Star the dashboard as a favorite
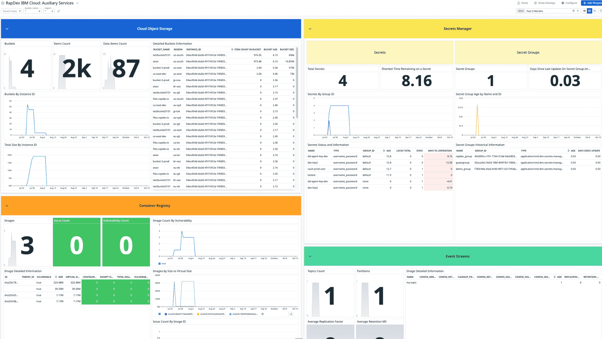 click(3, 3)
